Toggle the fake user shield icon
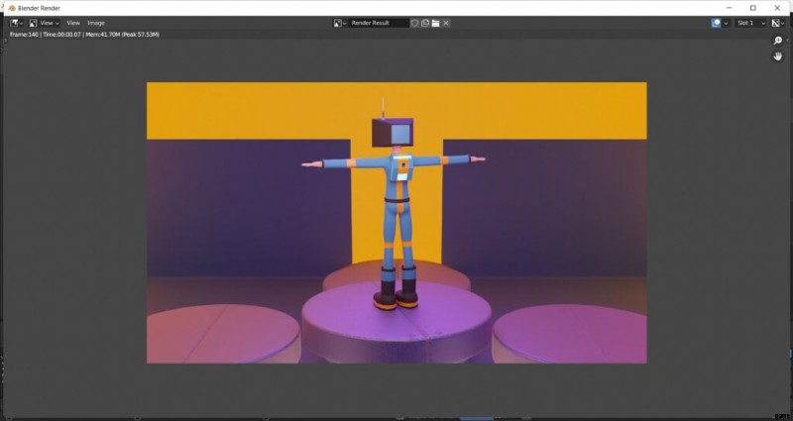This screenshot has width=793, height=421. [x=414, y=23]
